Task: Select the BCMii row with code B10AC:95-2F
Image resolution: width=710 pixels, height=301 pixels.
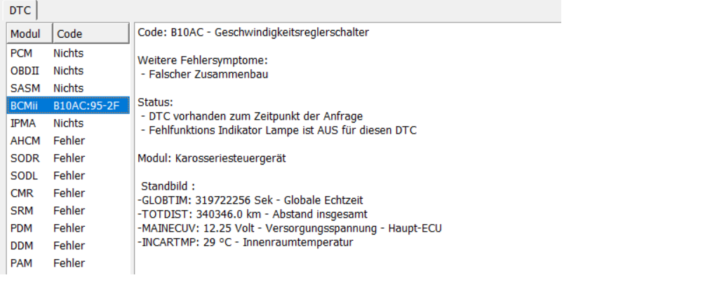Action: click(x=67, y=106)
